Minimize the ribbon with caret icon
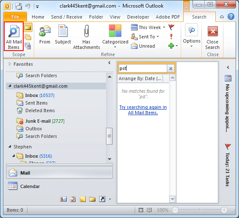This screenshot has width=239, height=218. click(x=222, y=17)
